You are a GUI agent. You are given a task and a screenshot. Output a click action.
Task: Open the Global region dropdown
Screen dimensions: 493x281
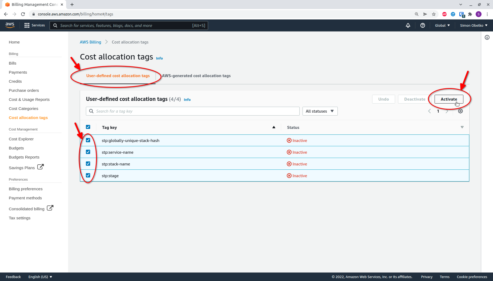(x=442, y=25)
